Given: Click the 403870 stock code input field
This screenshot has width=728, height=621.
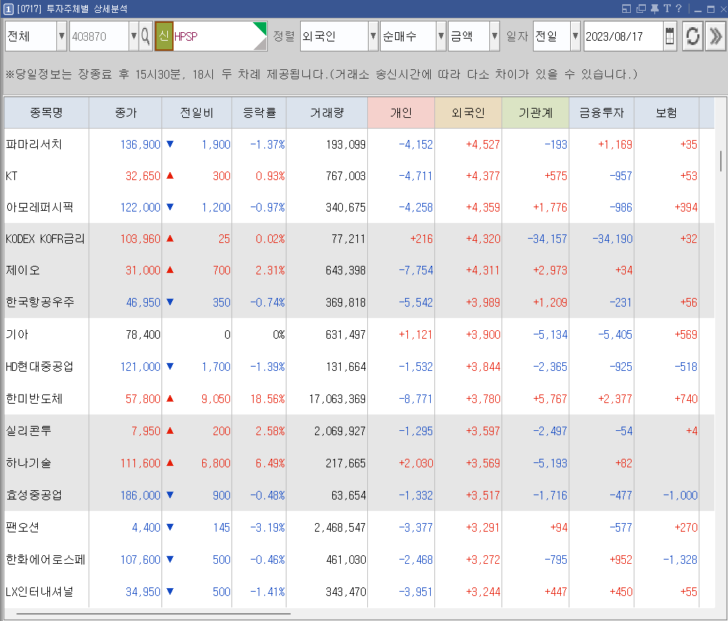Looking at the screenshot, I should tap(99, 36).
